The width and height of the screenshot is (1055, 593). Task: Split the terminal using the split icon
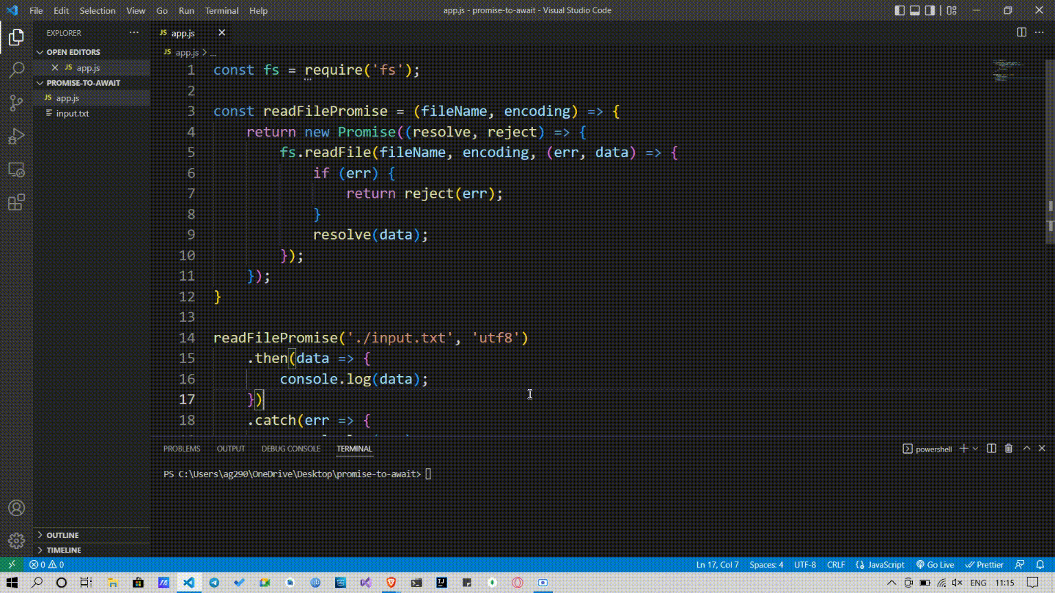pos(990,448)
